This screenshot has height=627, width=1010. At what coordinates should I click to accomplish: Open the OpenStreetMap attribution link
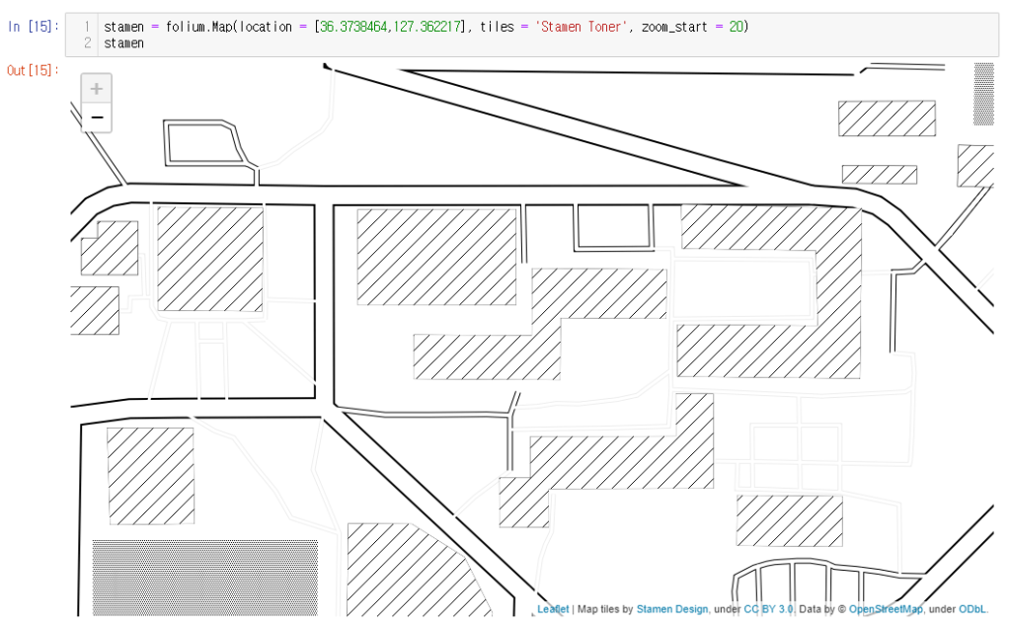pyautogui.click(x=886, y=609)
